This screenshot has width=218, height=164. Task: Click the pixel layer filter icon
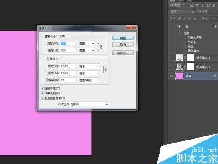pyautogui.click(x=191, y=5)
